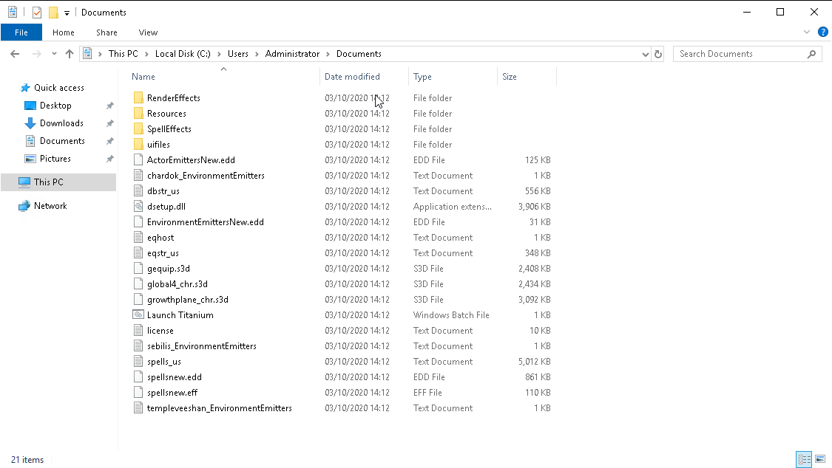
Task: Select the spells_us file name
Action: [164, 362]
